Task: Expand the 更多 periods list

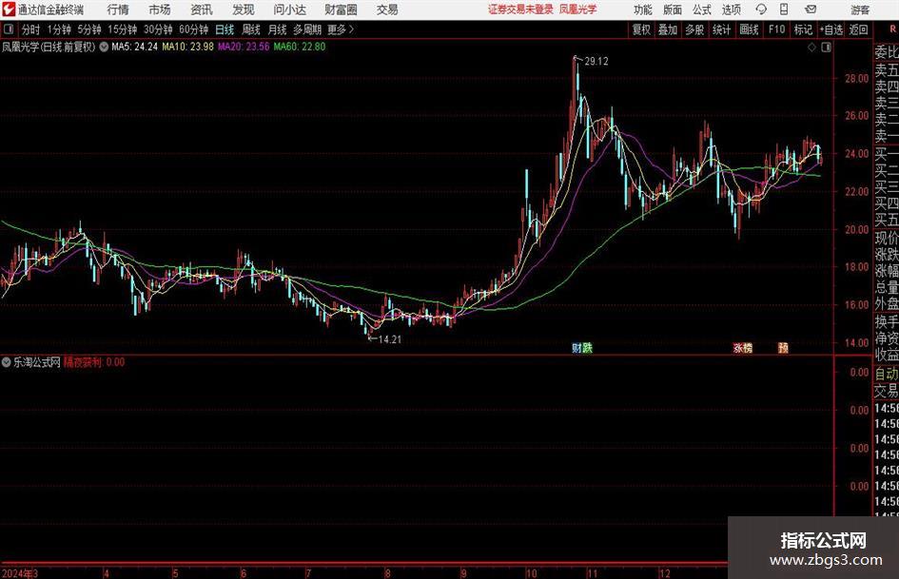Action: coord(341,29)
